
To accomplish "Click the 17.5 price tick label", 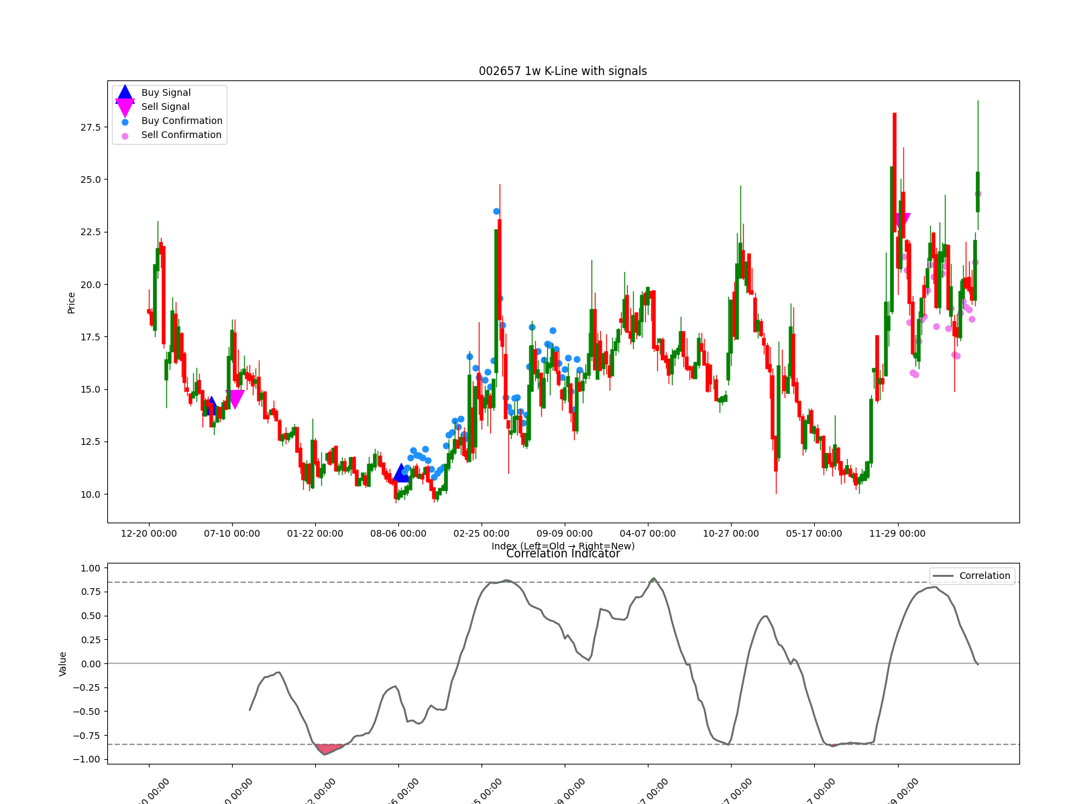I will 91,337.
